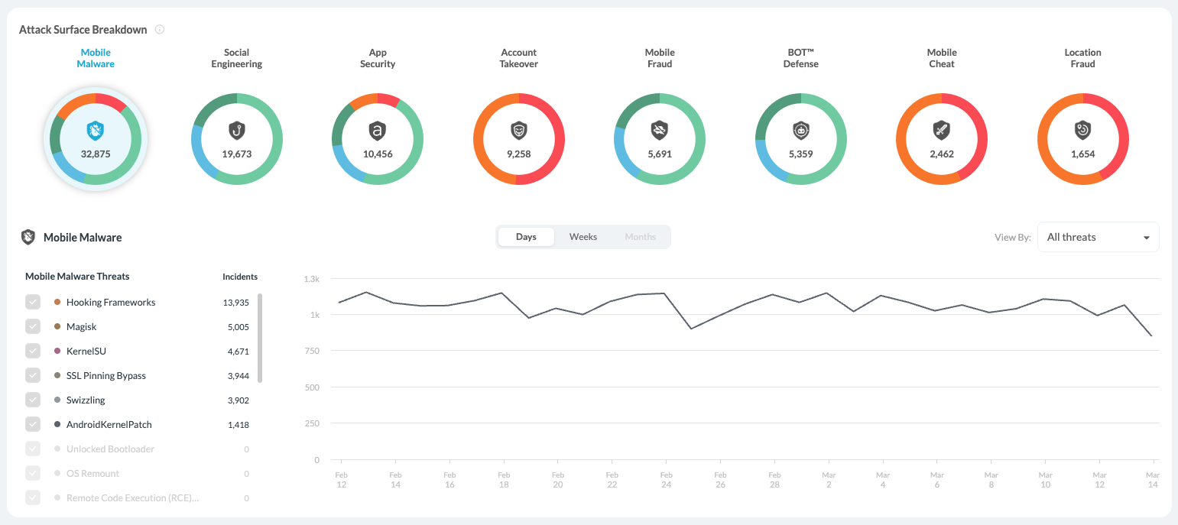Viewport: 1178px width, 525px height.
Task: Click the Months time range tab
Action: (x=640, y=237)
